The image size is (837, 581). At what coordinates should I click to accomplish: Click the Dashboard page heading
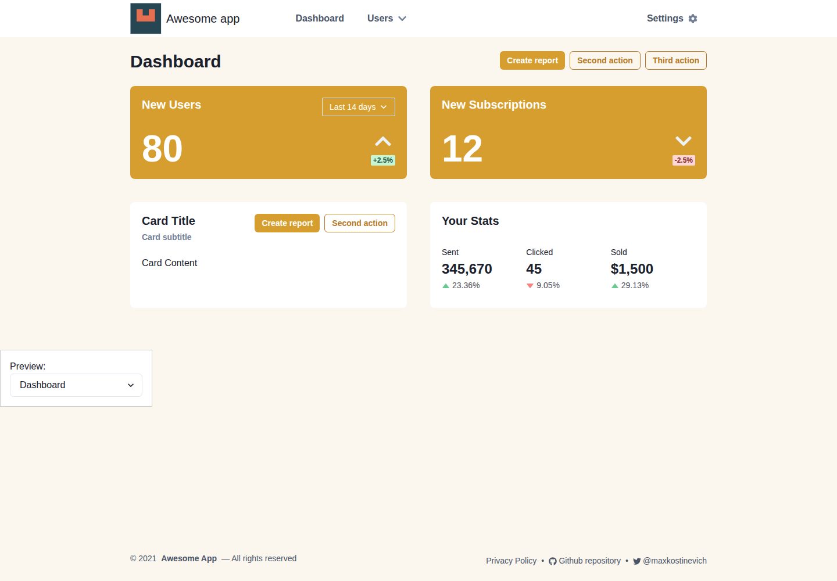176,62
